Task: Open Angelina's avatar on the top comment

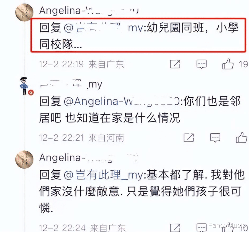Action: click(x=24, y=12)
